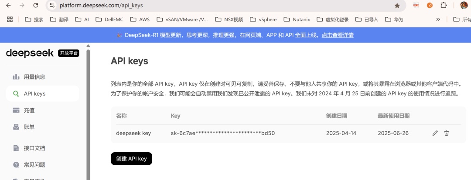
Task: Click the 点击查看详情 link in banner
Action: (x=337, y=35)
